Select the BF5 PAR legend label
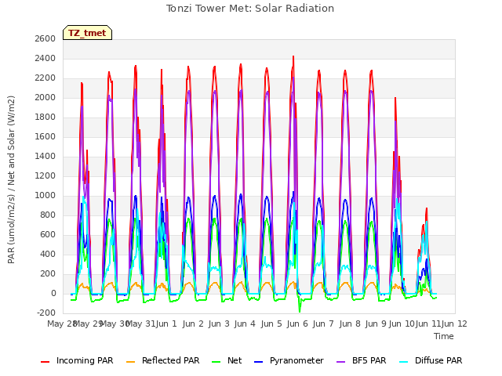This screenshot has width=502, height=376. pyautogui.click(x=369, y=360)
